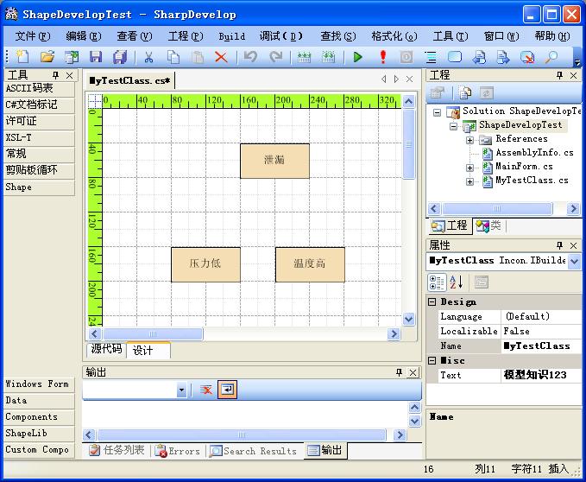This screenshot has height=482, width=586.
Task: Click the categorized properties view icon
Action: [x=436, y=282]
